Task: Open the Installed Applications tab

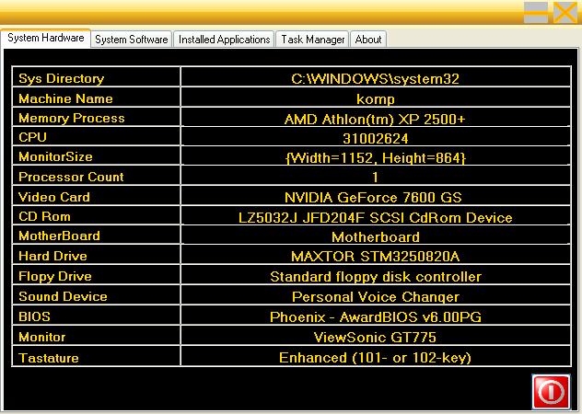Action: (225, 40)
